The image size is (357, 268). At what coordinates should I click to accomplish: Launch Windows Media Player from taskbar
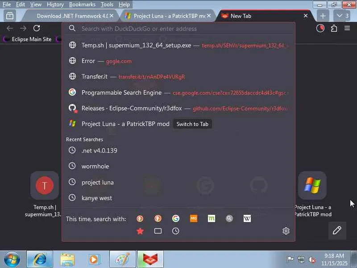pos(95,259)
